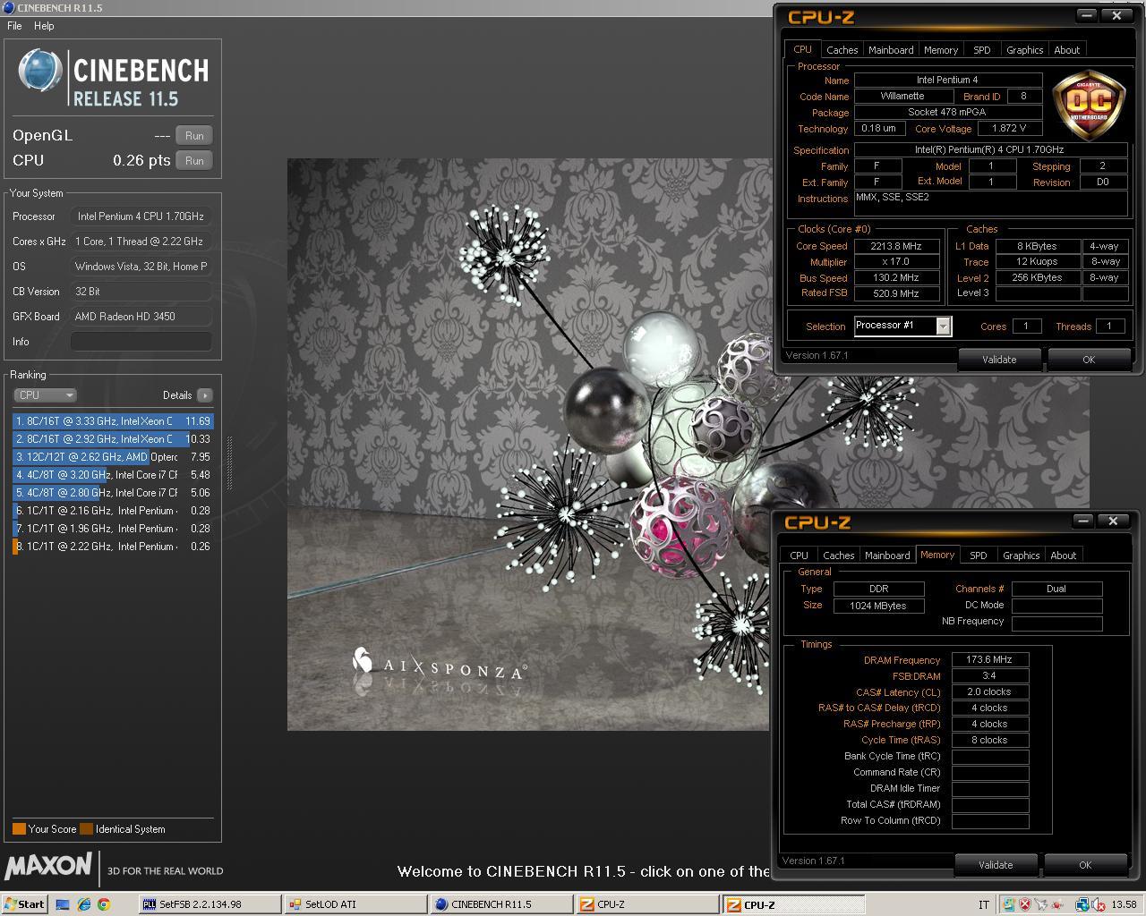Switch to the inactive CPU-Z taskbar button
The height and width of the screenshot is (916, 1146).
point(647,904)
